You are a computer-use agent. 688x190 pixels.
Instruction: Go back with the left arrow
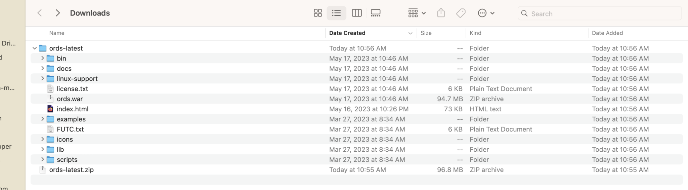(x=40, y=13)
